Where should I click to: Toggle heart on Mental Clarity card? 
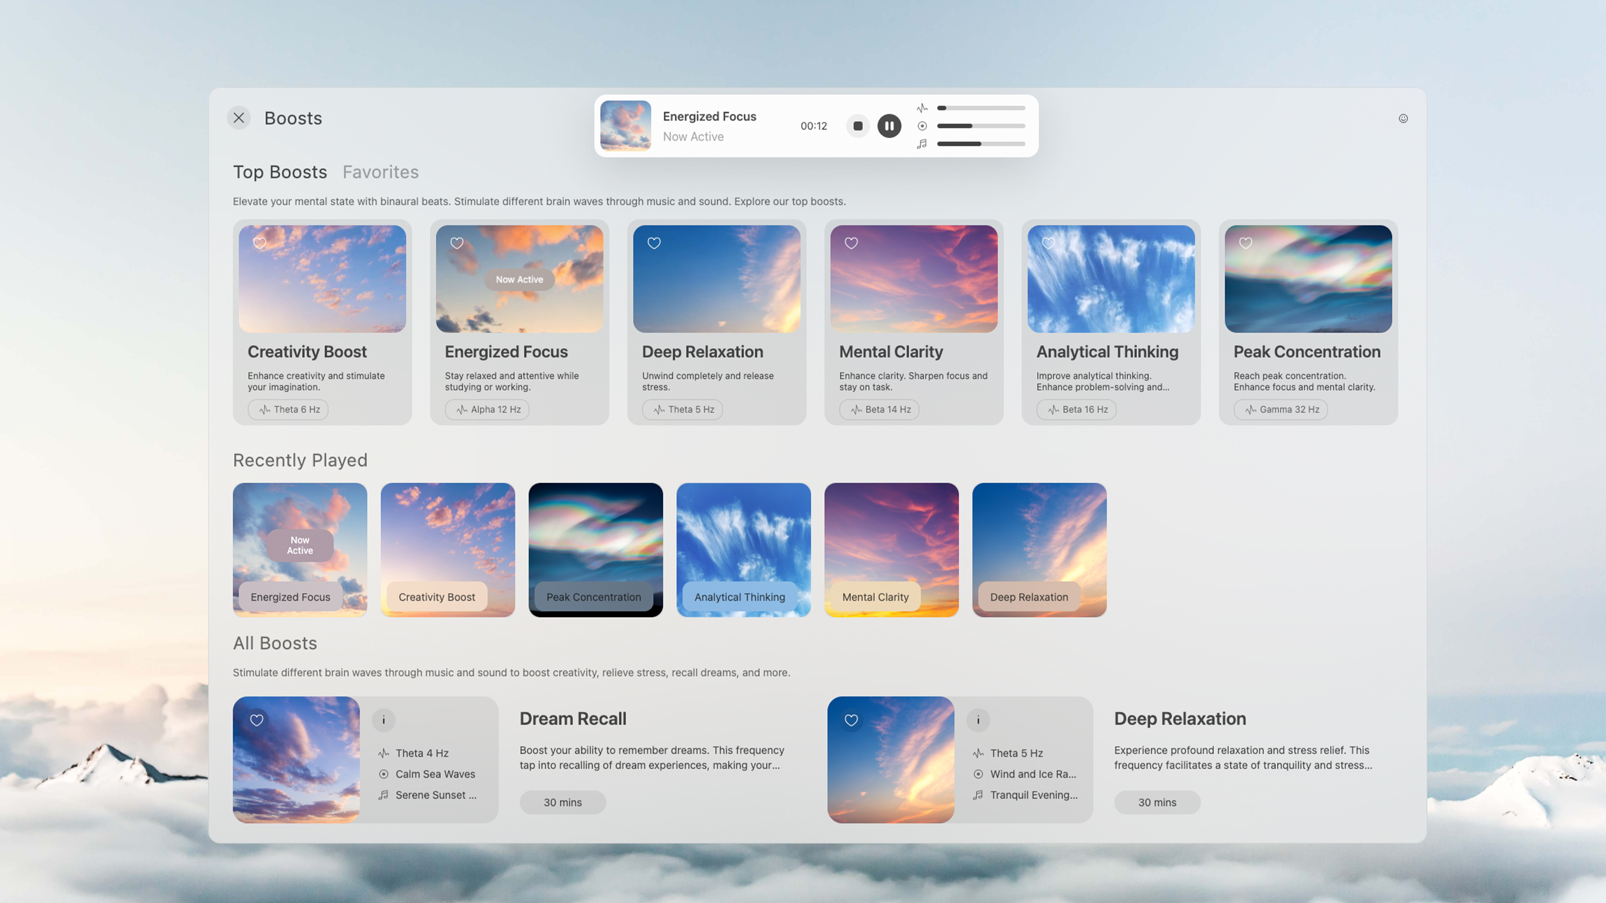pyautogui.click(x=851, y=243)
